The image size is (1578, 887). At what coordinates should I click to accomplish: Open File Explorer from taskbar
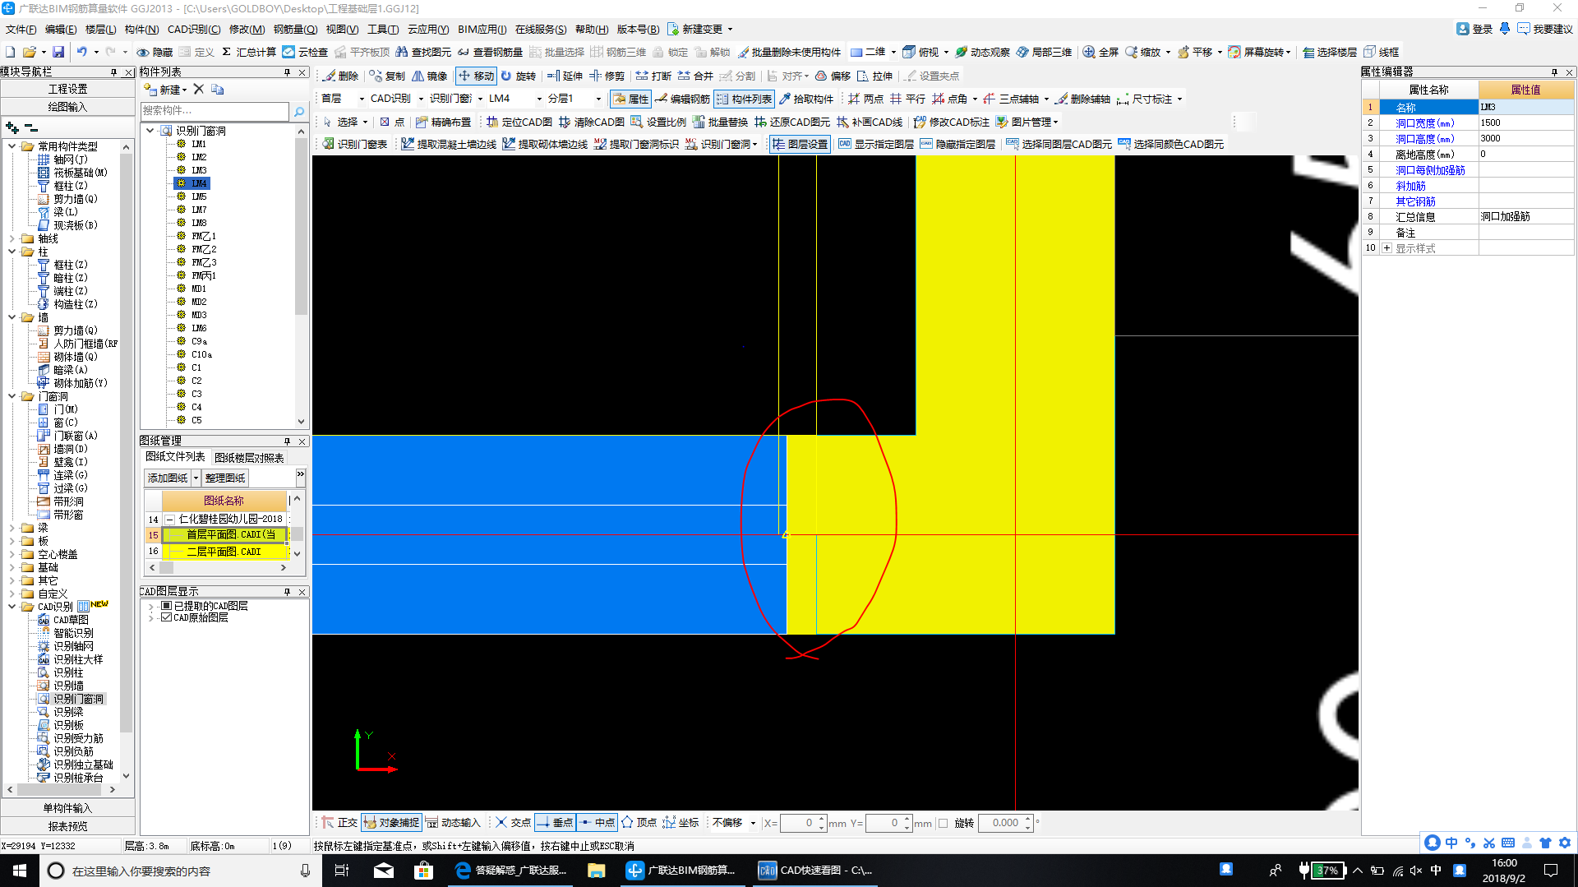(597, 871)
